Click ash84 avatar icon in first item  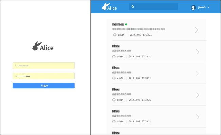tap(115, 35)
